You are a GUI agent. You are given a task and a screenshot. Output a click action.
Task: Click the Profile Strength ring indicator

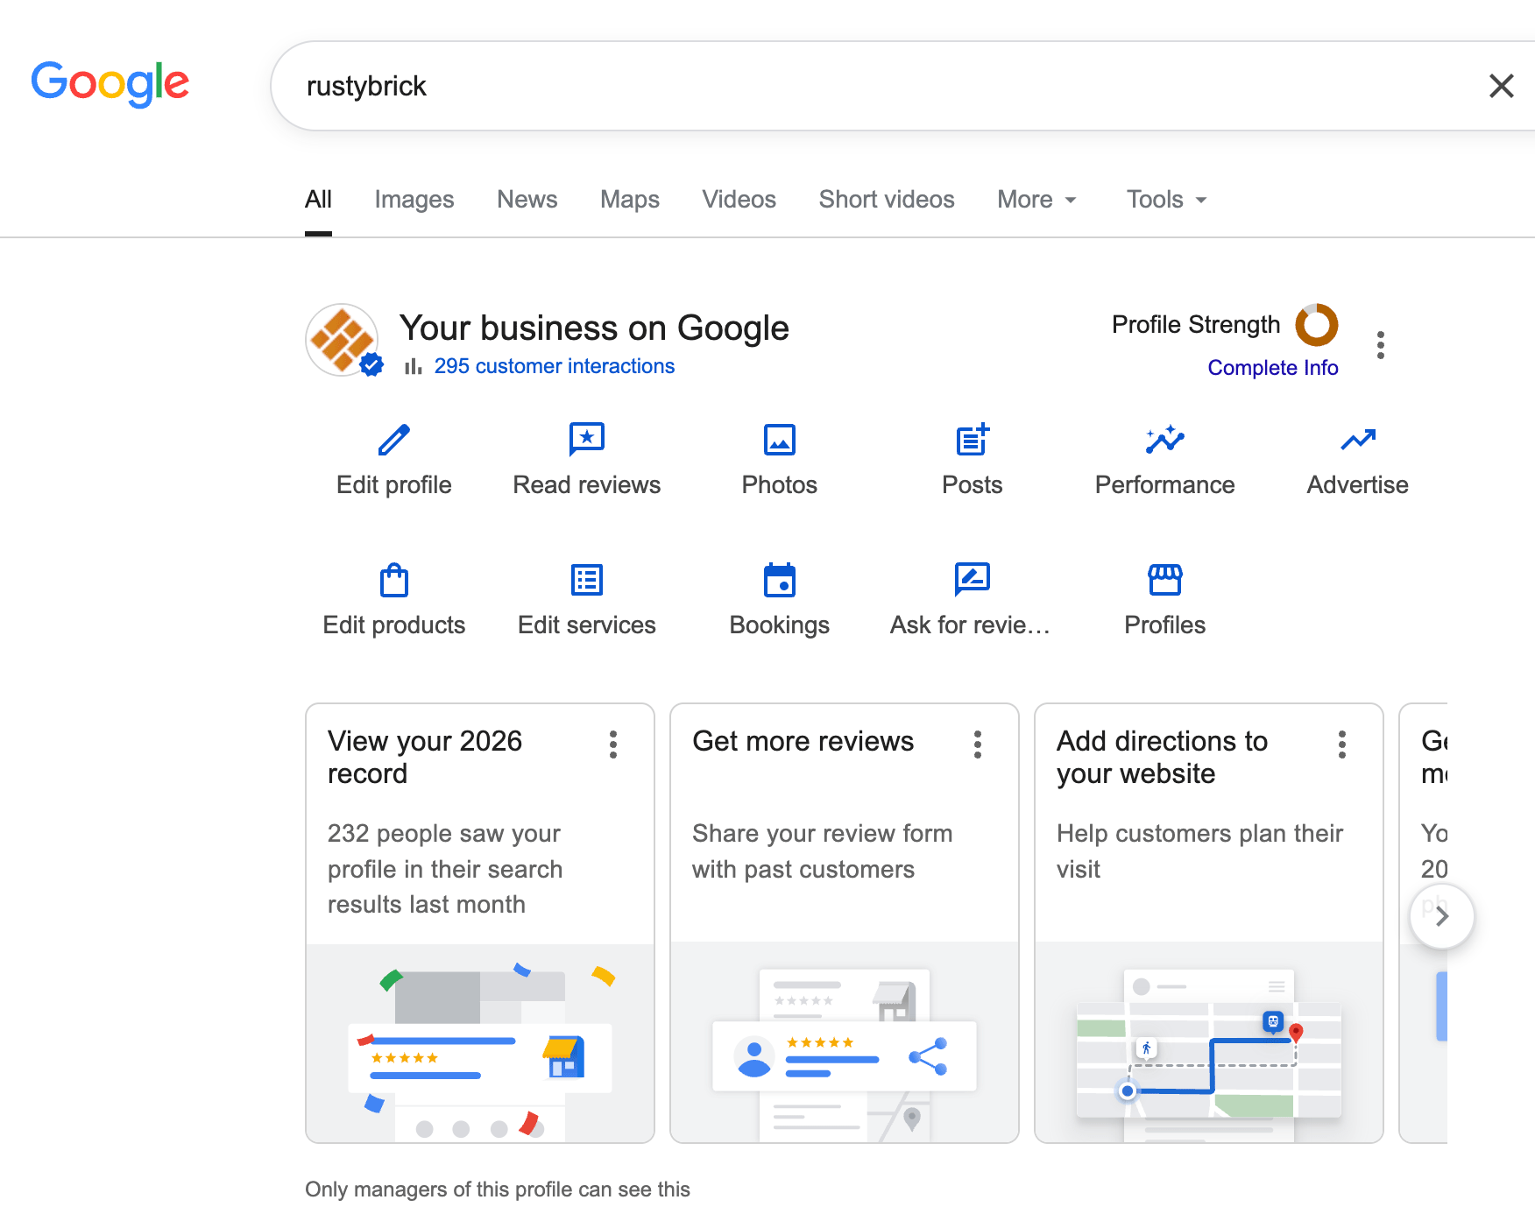coord(1317,325)
